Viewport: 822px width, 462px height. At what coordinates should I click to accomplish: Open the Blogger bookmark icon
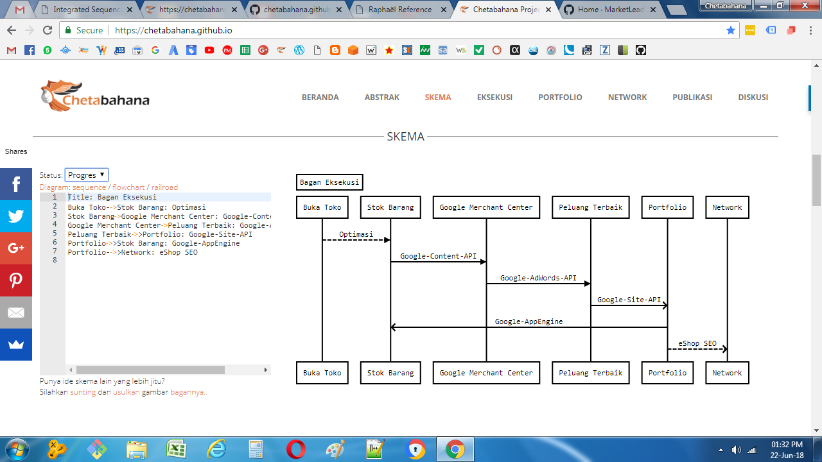click(x=335, y=50)
